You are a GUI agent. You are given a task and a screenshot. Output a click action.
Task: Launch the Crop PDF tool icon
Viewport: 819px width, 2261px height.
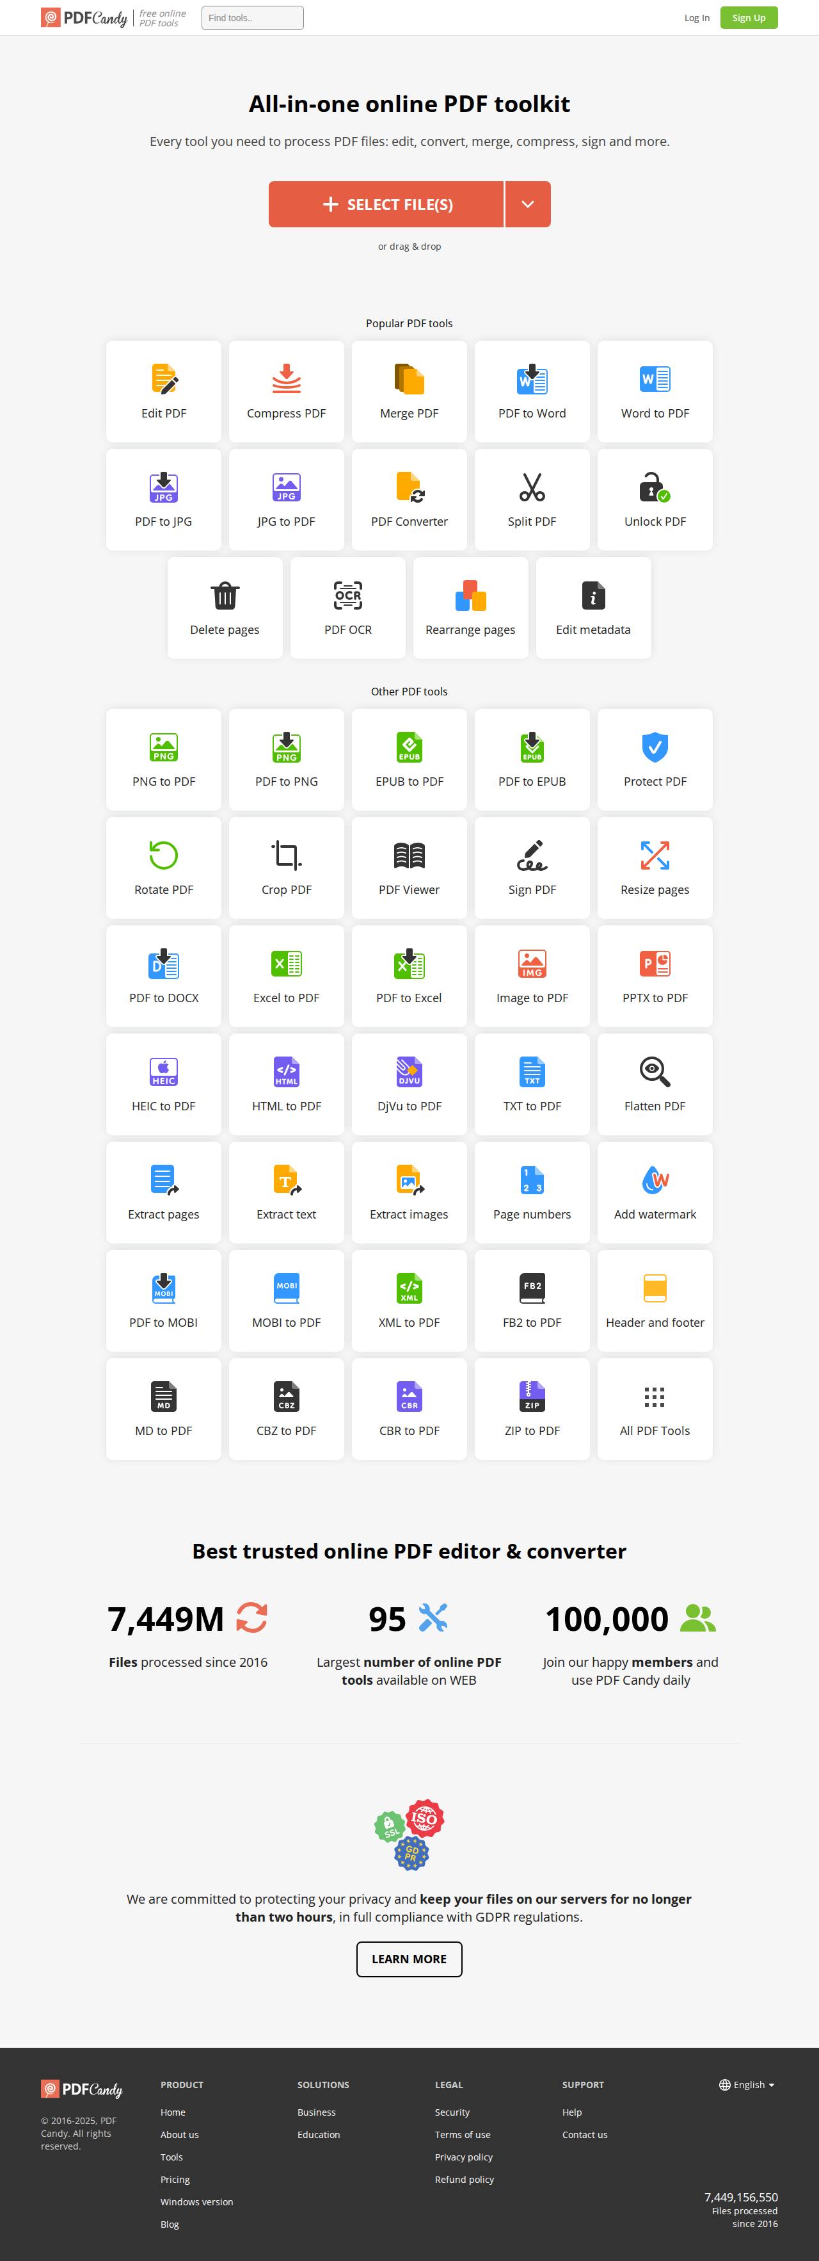[x=286, y=855]
